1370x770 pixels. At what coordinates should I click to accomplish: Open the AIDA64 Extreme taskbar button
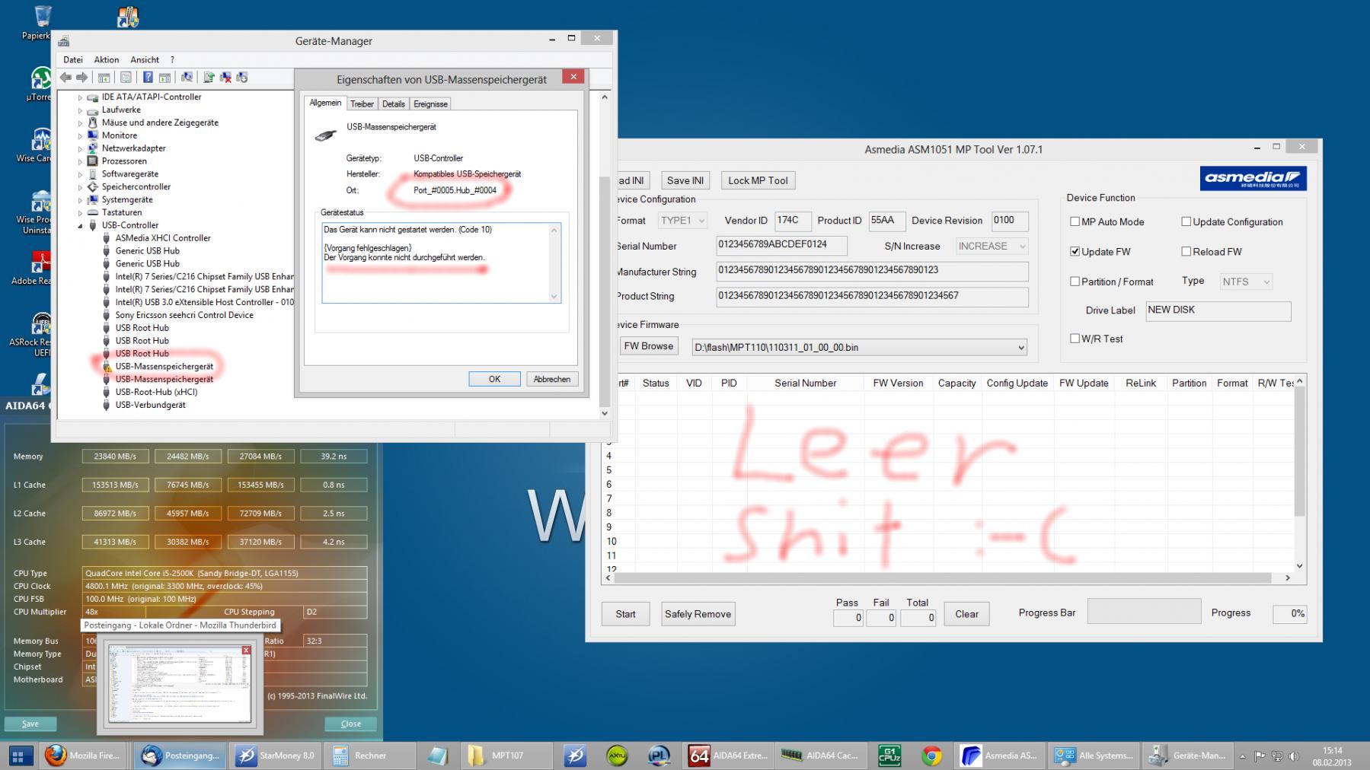(730, 756)
